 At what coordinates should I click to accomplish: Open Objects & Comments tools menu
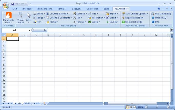(59, 18)
